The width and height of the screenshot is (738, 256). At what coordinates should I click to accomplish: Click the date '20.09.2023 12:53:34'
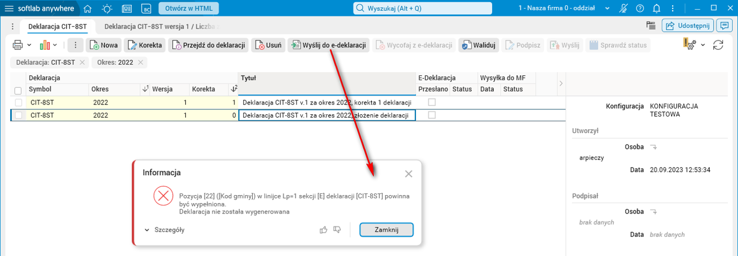coord(680,170)
